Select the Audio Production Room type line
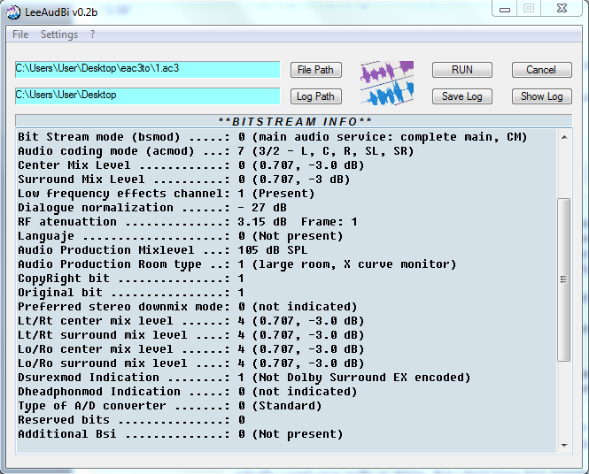This screenshot has width=589, height=474. click(x=237, y=264)
